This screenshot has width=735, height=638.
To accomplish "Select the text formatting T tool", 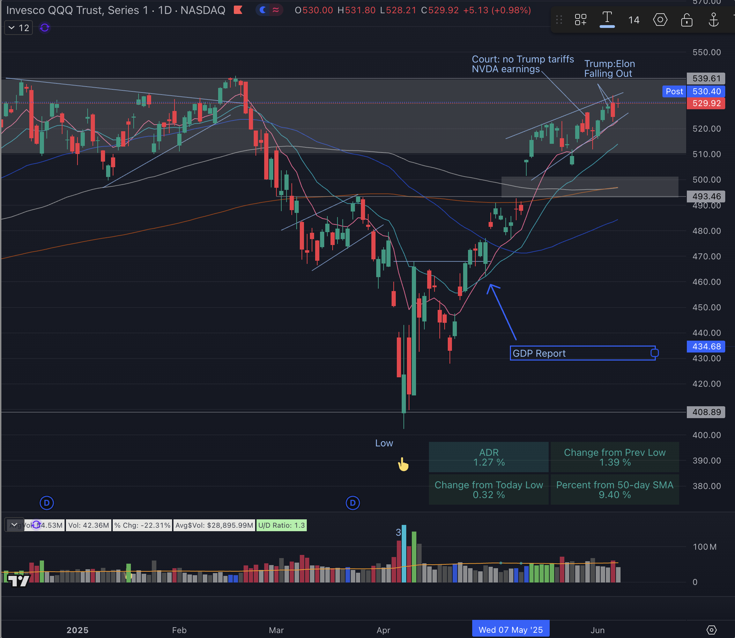I will (607, 16).
